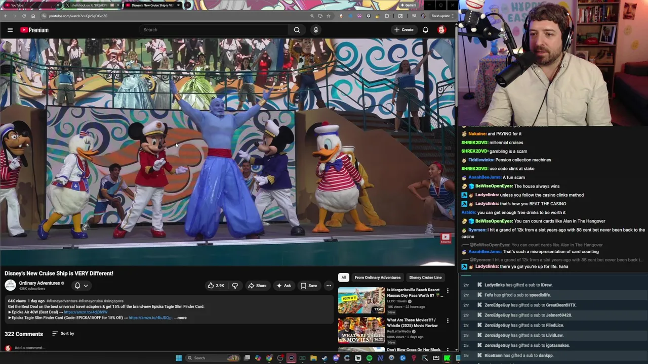Open File Explorer from taskbar

pos(313,358)
